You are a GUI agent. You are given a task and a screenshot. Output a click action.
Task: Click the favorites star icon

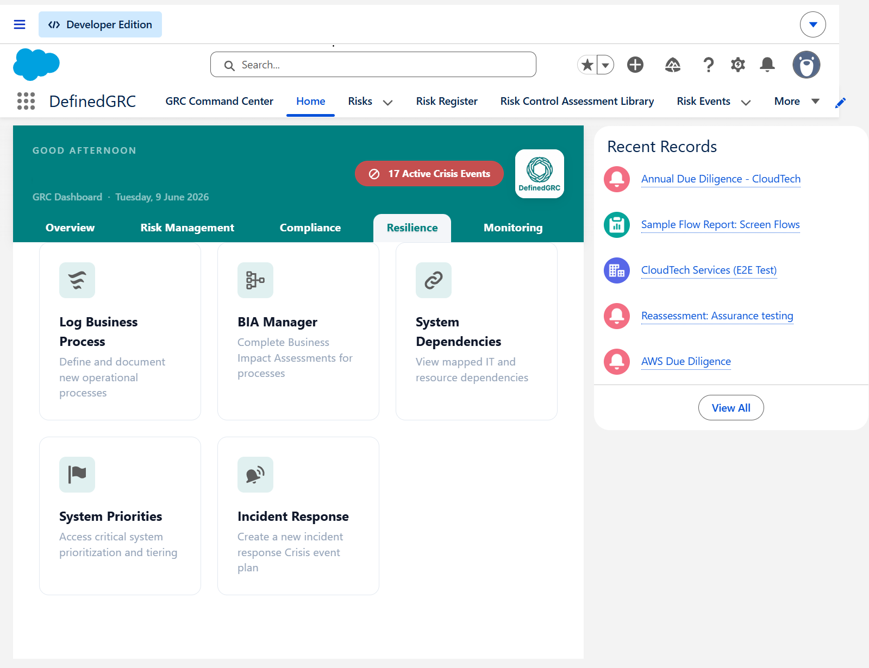587,65
